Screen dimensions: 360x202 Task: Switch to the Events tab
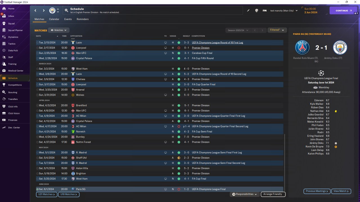(x=68, y=19)
